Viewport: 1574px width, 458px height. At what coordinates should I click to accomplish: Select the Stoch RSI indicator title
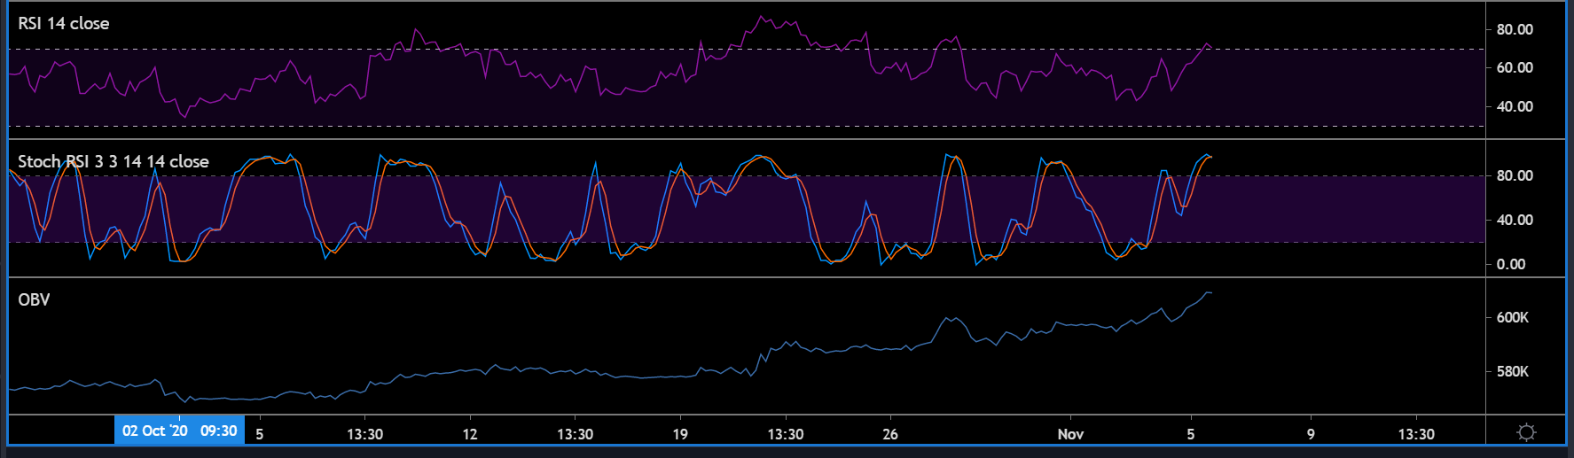(114, 161)
